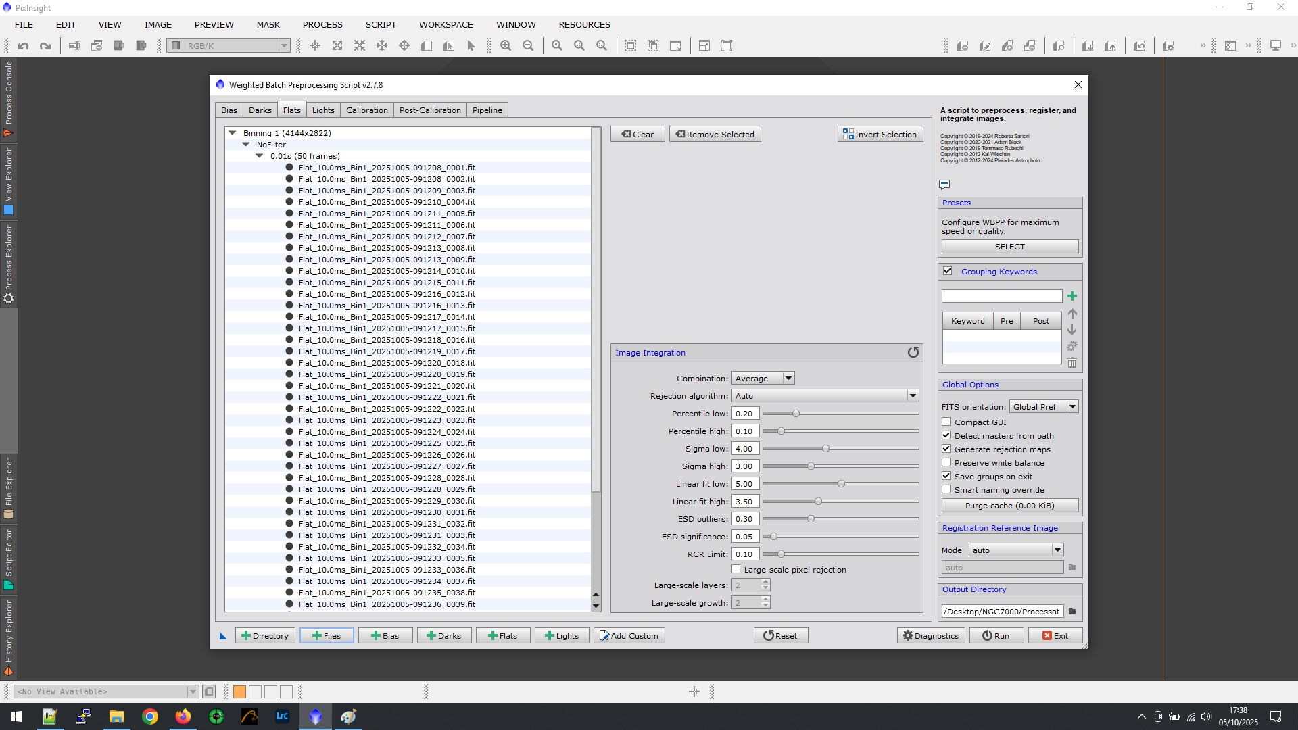This screenshot has width=1298, height=730.
Task: Click the zoom in magnifier icon
Action: pos(505,45)
